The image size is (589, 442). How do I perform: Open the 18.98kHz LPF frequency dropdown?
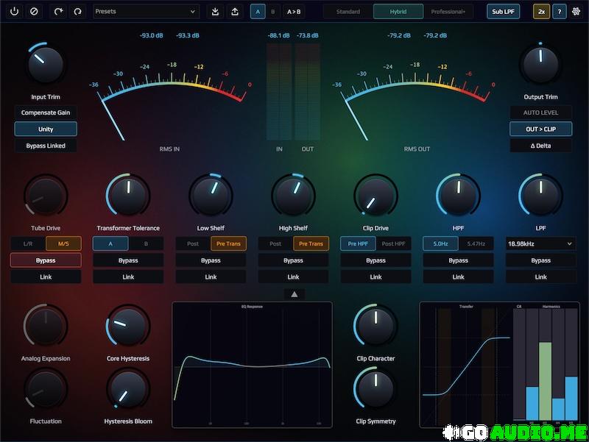click(x=540, y=243)
